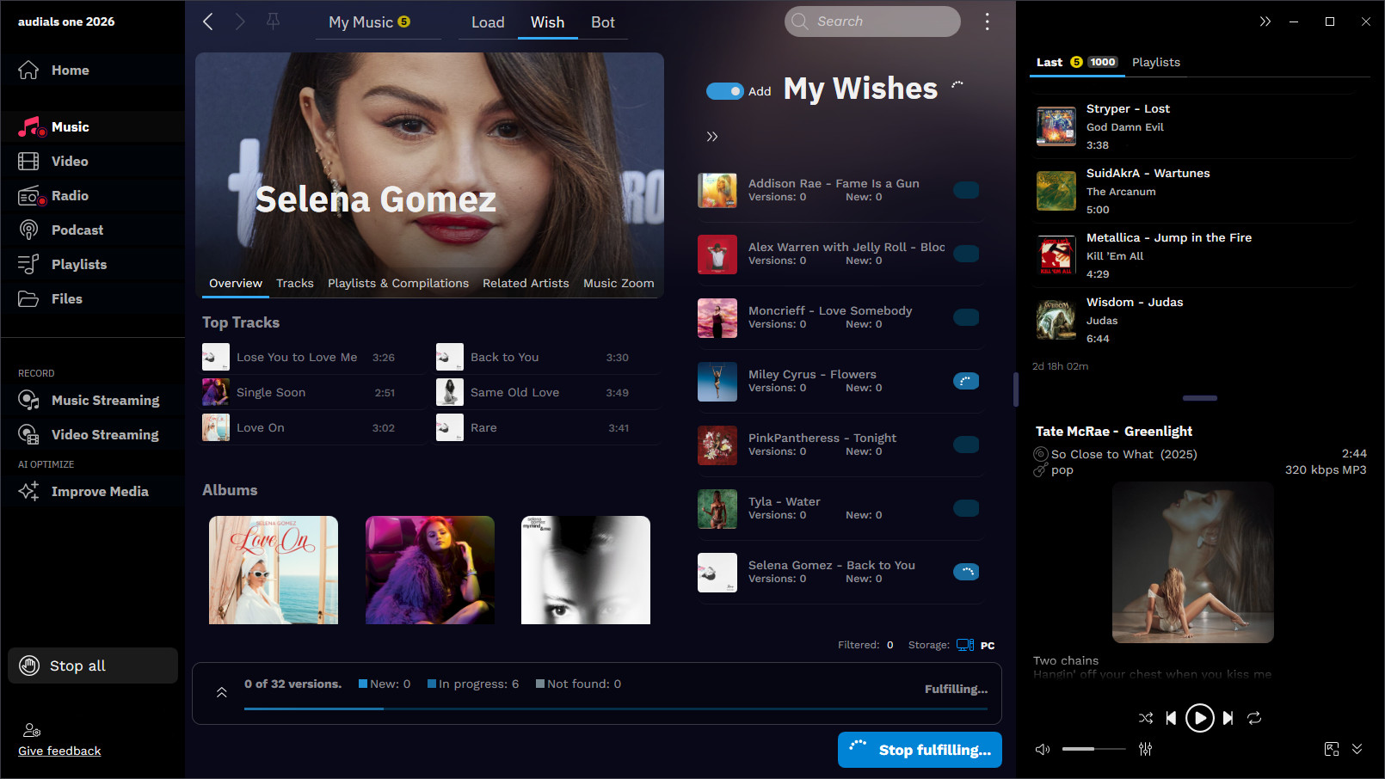The height and width of the screenshot is (779, 1385).
Task: Play the Tate McRae track
Action: click(1199, 718)
